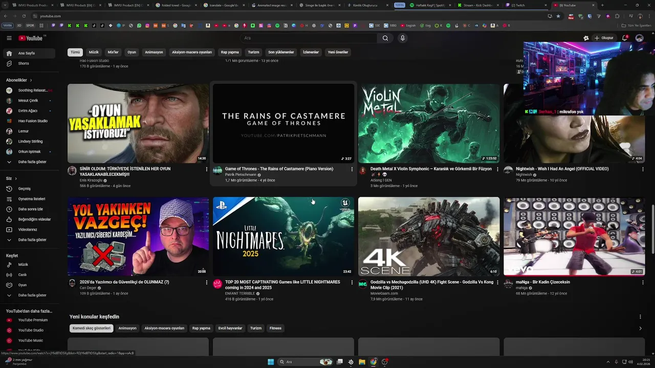Image resolution: width=655 pixels, height=368 pixels.
Task: Open account avatar menu at top right
Action: pos(639,38)
